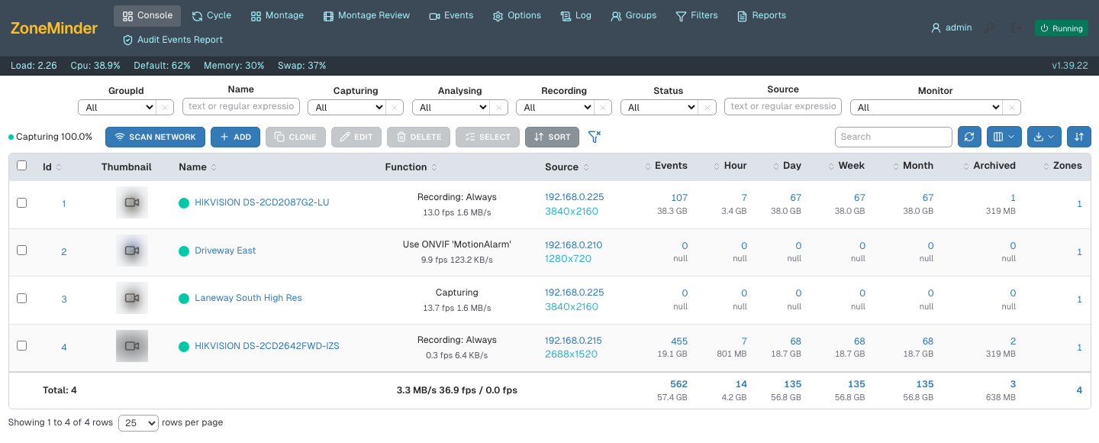The image size is (1099, 443).
Task: Open the key icon next to admin
Action: [x=989, y=28]
